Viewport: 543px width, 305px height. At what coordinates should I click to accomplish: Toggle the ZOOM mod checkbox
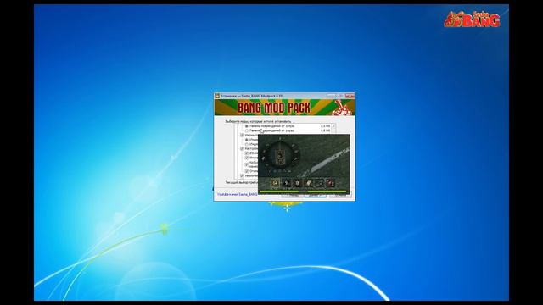(247, 152)
